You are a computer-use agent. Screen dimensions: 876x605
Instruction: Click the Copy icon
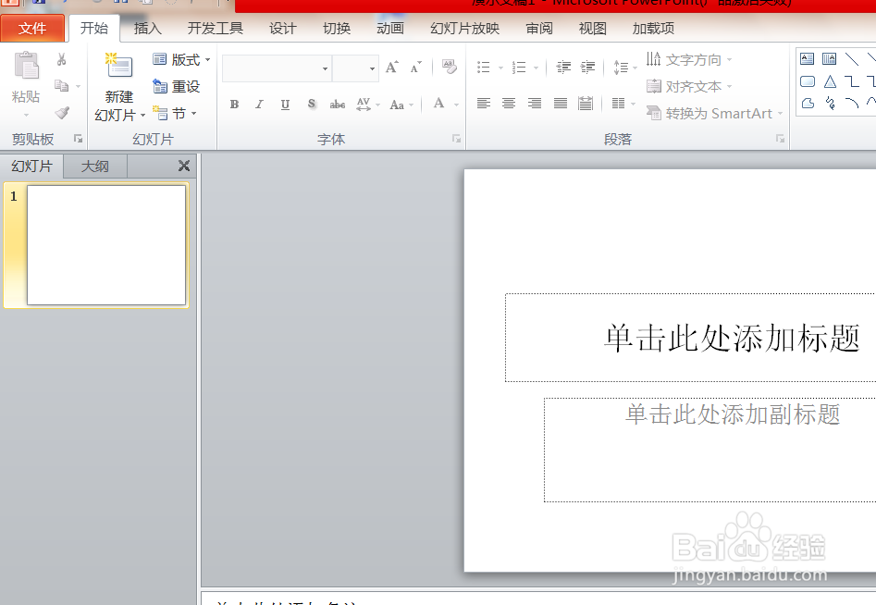point(61,85)
